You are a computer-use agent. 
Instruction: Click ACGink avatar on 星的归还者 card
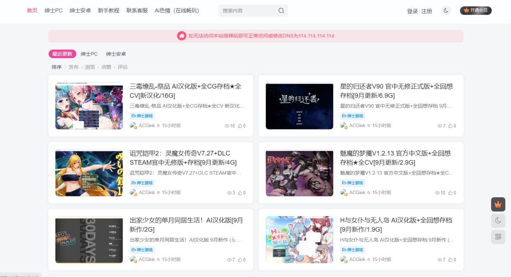[x=344, y=126]
